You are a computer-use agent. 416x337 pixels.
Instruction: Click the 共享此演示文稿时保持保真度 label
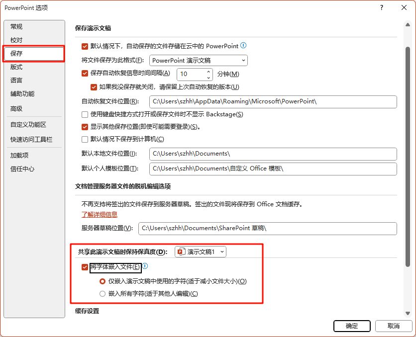[x=123, y=252]
